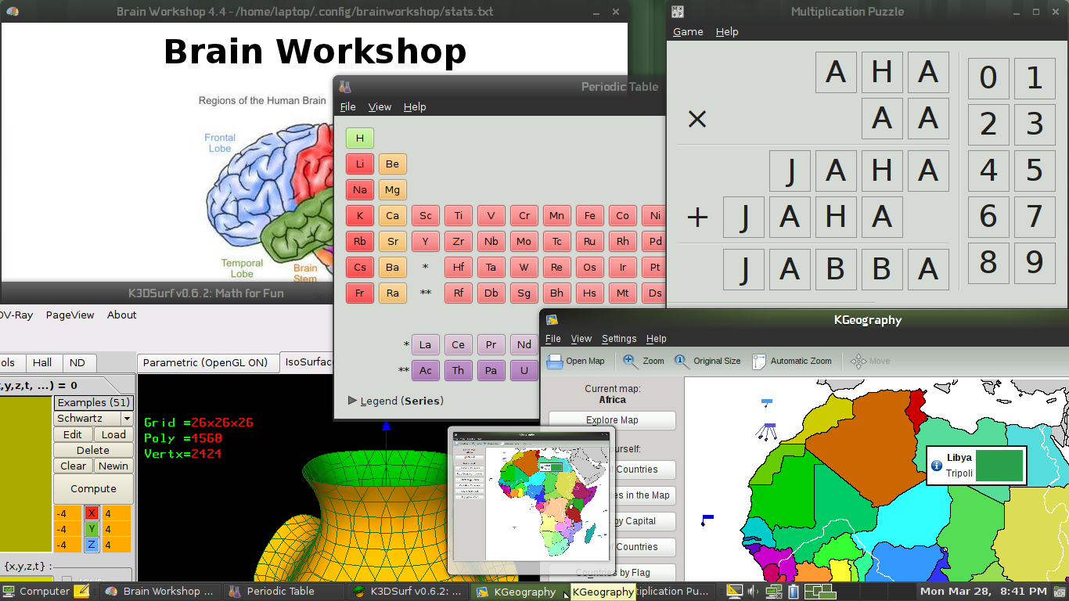Open View menu in Periodic Table
Image resolution: width=1069 pixels, height=601 pixels.
[380, 106]
